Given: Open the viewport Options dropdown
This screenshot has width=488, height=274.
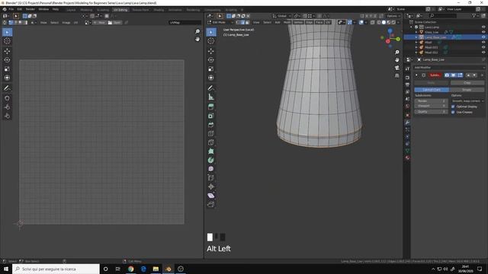Looking at the screenshot, I should tap(393, 16).
